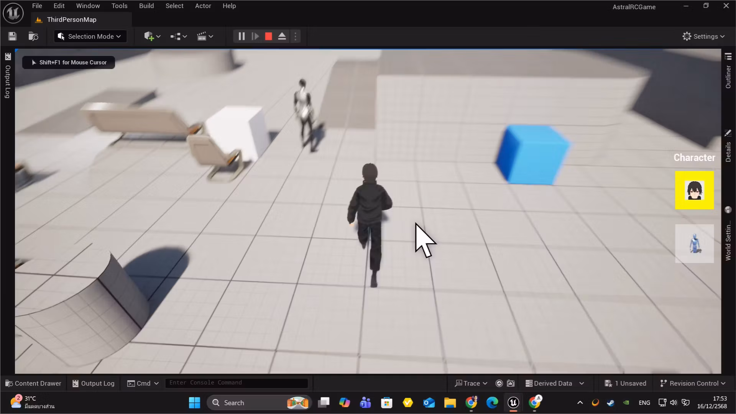Open the Output Log panel

coord(93,383)
